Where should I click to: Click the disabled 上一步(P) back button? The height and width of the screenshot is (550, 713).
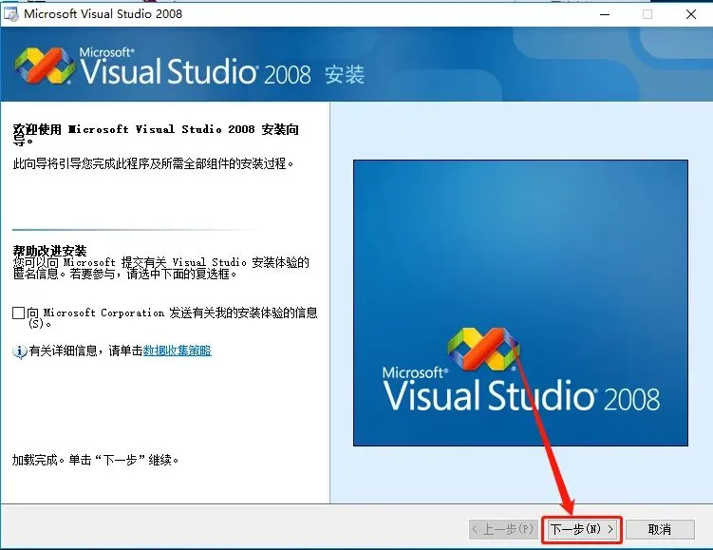pos(503,529)
